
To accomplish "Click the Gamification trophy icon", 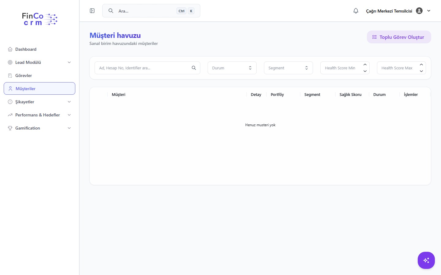I will point(10,128).
